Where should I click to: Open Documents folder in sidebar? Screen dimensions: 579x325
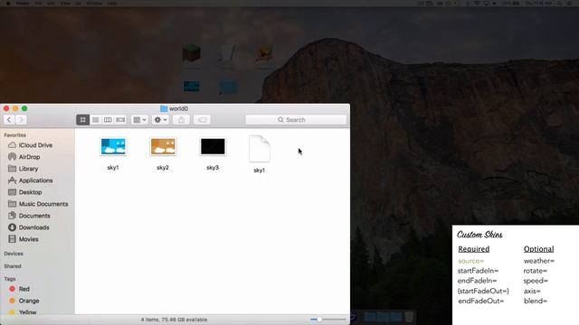[34, 216]
